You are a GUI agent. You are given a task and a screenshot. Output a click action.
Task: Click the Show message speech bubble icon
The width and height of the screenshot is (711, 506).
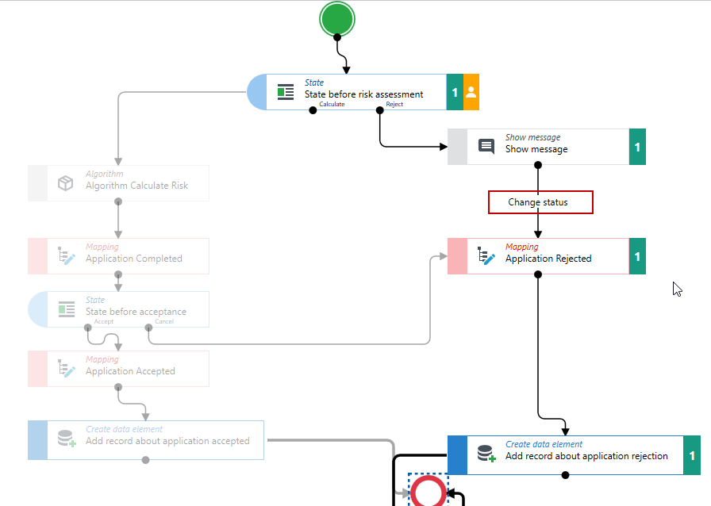coord(486,147)
